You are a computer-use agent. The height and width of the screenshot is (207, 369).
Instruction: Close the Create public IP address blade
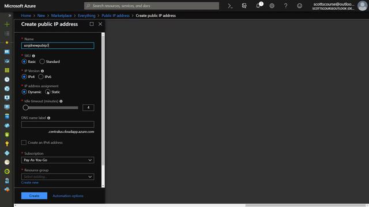tap(100, 24)
